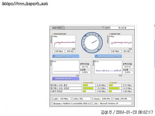The height and width of the screenshot is (116, 155).
Task: Click the third row label under VDSL rows
Action: [66, 91]
